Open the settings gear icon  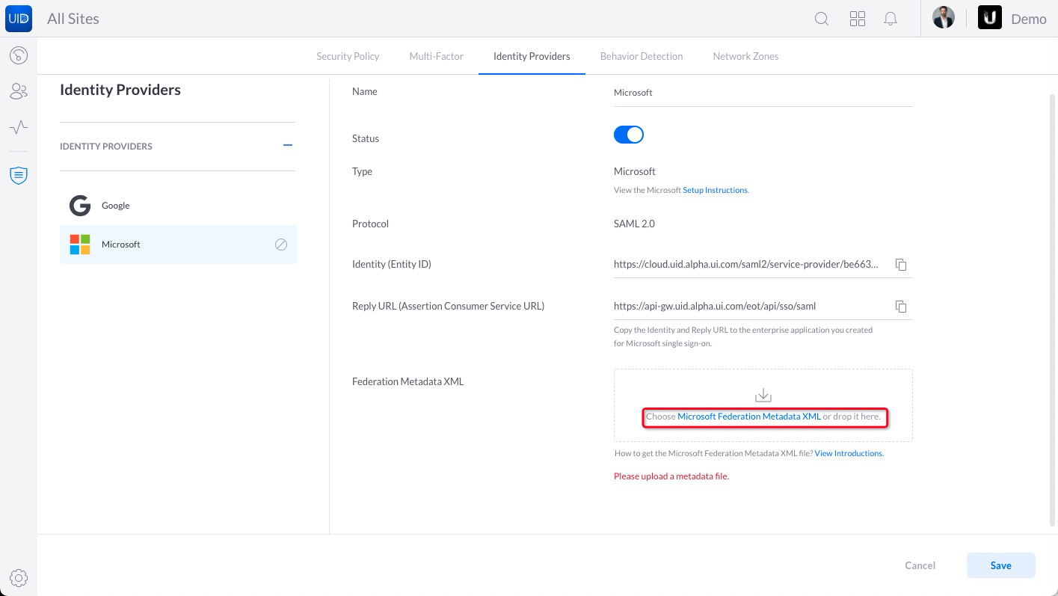(x=19, y=578)
